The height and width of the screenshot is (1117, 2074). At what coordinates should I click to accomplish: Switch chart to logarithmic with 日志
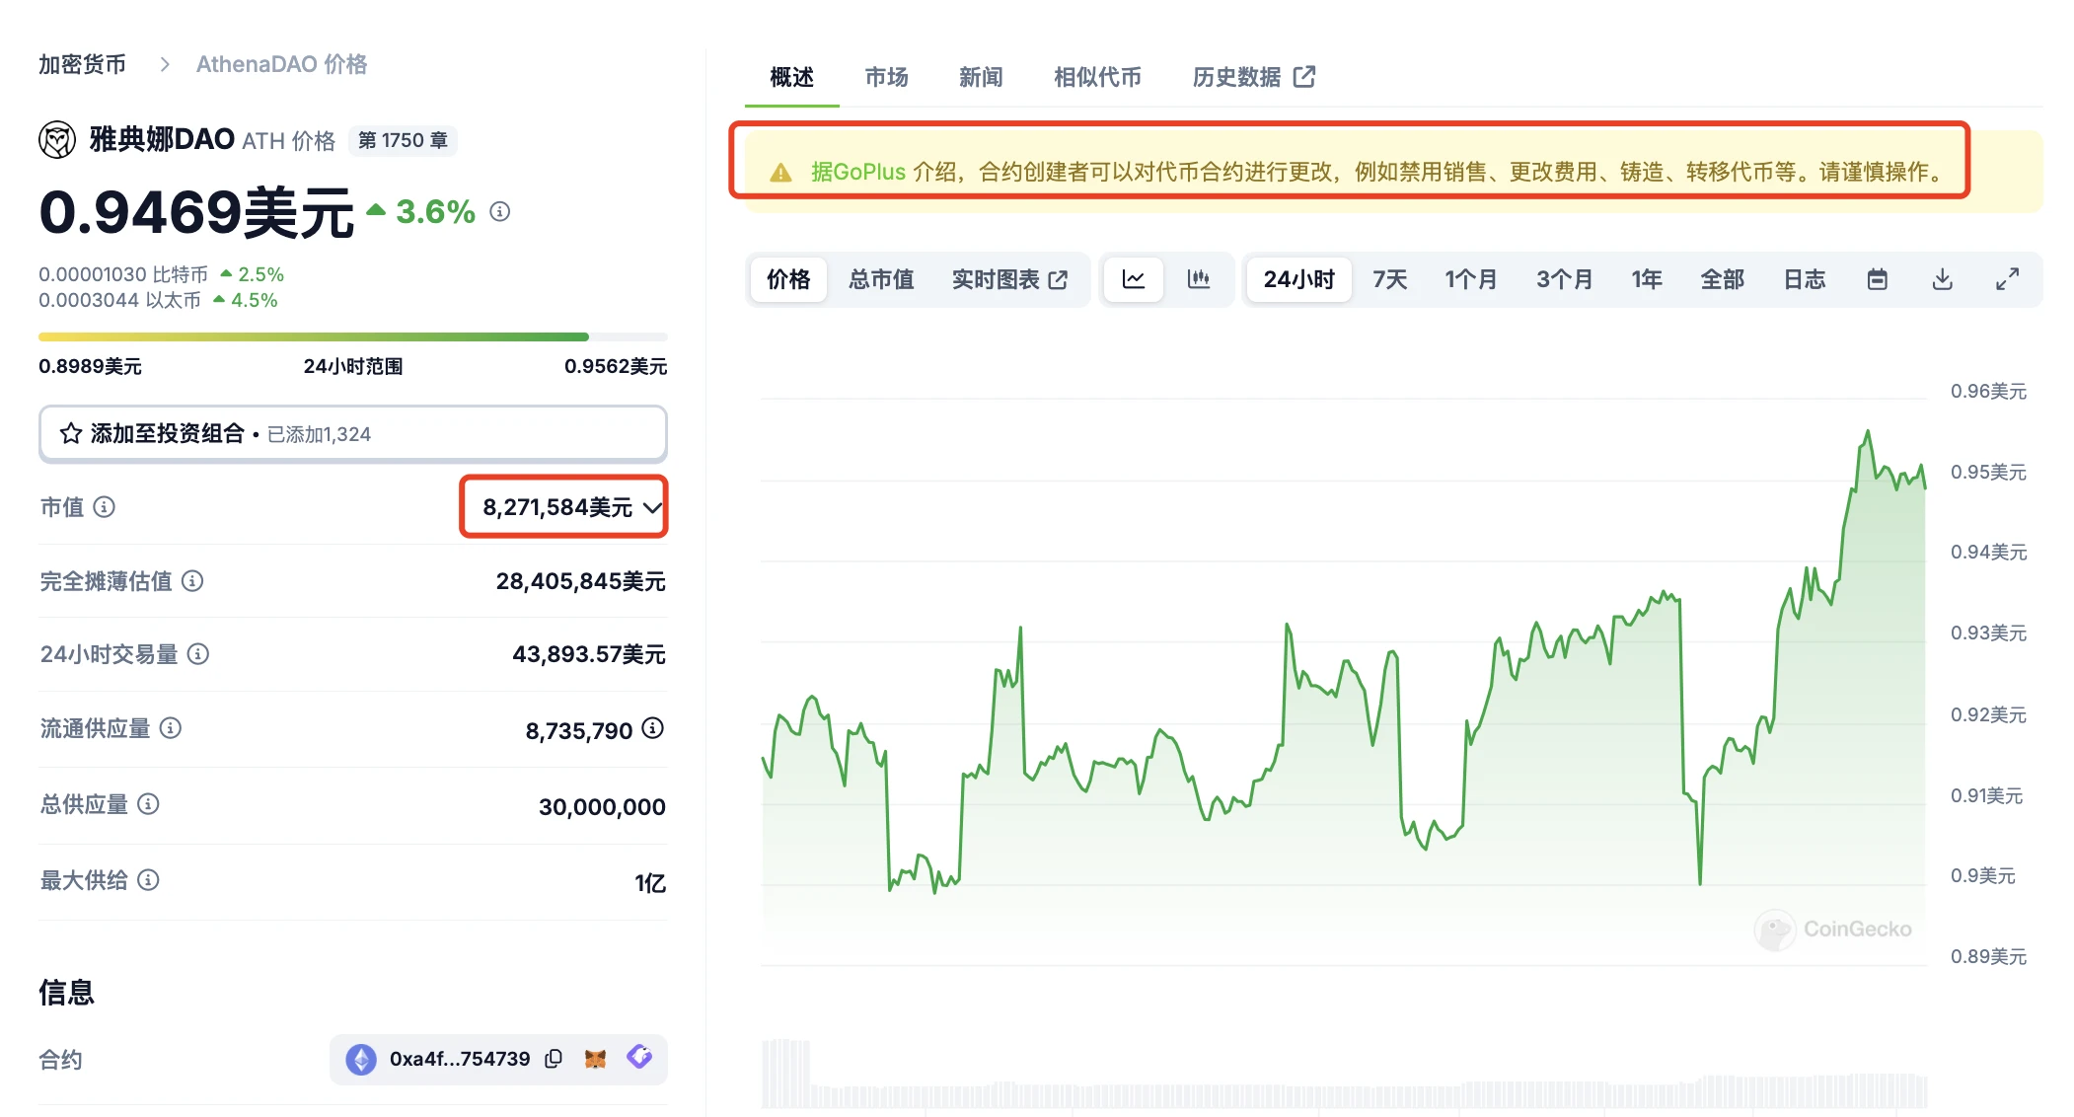click(1804, 279)
